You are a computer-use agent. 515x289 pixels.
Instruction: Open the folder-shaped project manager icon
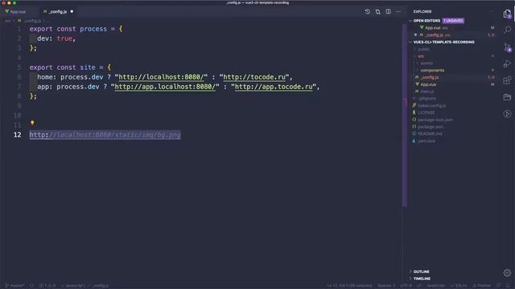(507, 97)
